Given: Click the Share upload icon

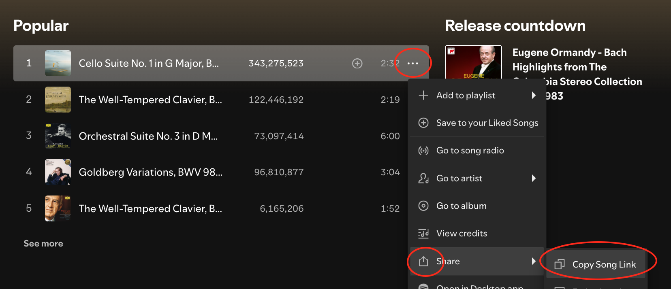Looking at the screenshot, I should [423, 261].
